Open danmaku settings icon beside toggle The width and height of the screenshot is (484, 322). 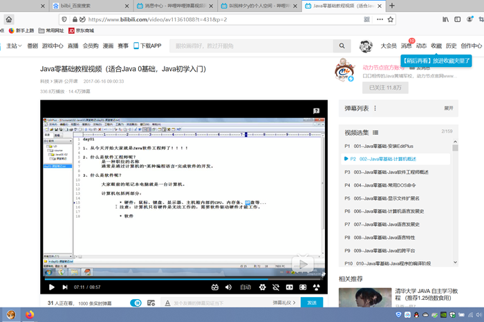150,303
